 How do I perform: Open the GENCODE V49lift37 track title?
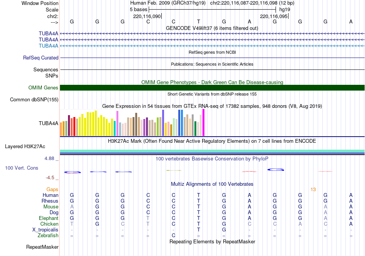(x=212, y=28)
